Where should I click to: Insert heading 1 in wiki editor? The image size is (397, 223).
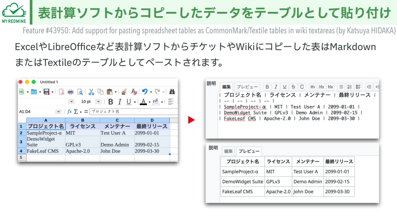[313, 87]
